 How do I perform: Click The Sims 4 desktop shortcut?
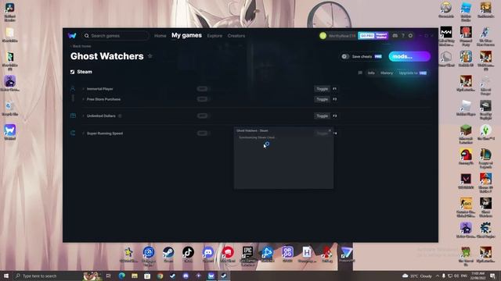[x=485, y=132]
